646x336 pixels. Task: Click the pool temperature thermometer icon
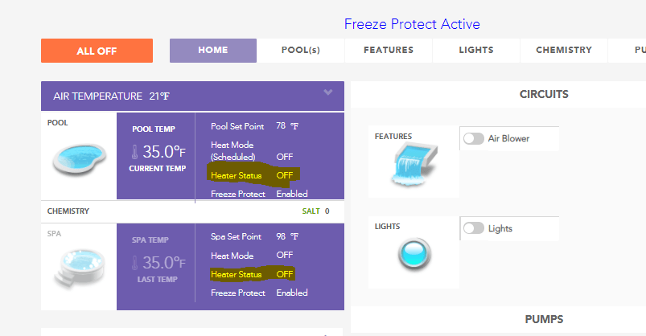pos(134,152)
